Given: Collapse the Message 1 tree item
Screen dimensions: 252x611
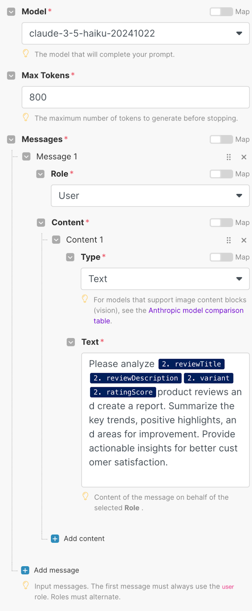Looking at the screenshot, I should pyautogui.click(x=26, y=157).
